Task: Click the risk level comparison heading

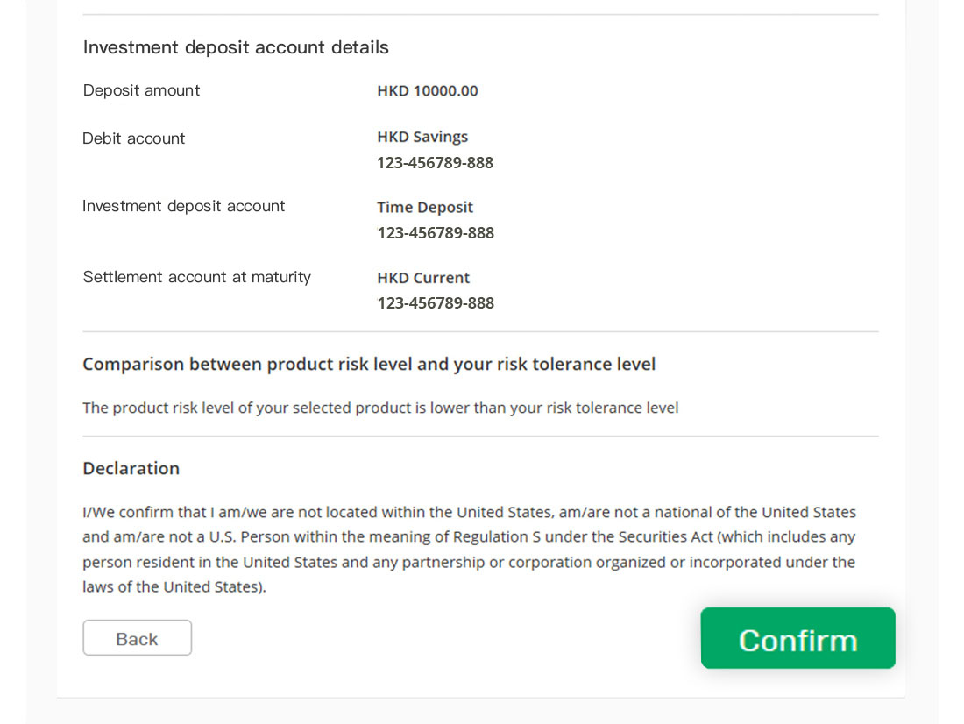Action: tap(369, 364)
